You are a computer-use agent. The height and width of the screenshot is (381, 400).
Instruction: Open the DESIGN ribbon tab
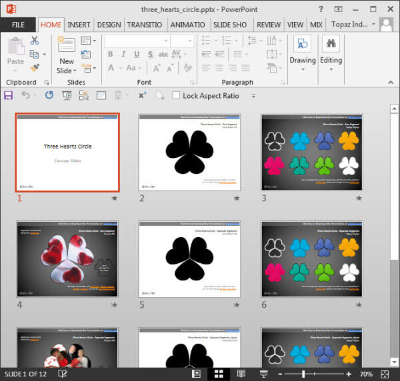pos(109,25)
